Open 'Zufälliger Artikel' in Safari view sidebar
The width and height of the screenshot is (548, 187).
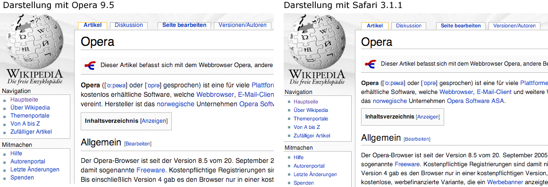tap(312, 136)
